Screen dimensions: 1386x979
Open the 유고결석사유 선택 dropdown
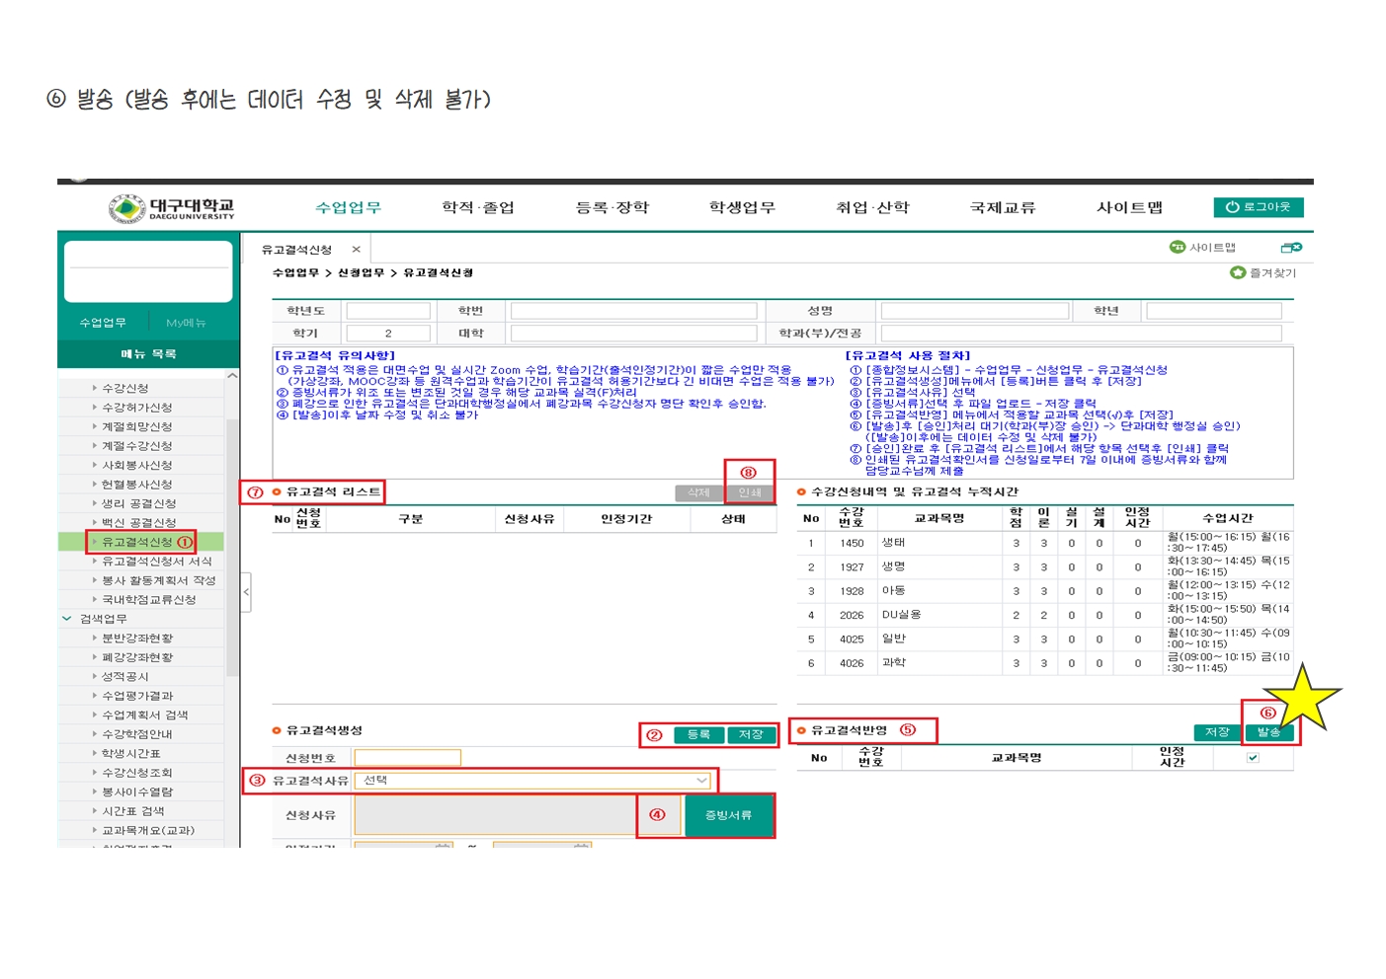click(x=533, y=781)
